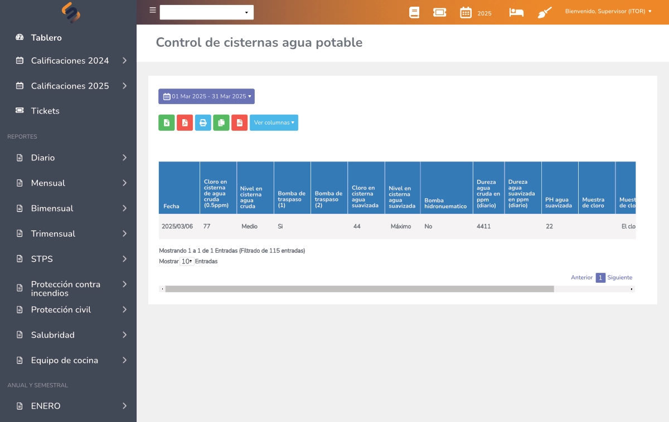Image resolution: width=669 pixels, height=422 pixels.
Task: Export table as CSV file
Action: pos(239,122)
